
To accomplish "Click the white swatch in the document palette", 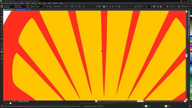I will pos(10,103).
